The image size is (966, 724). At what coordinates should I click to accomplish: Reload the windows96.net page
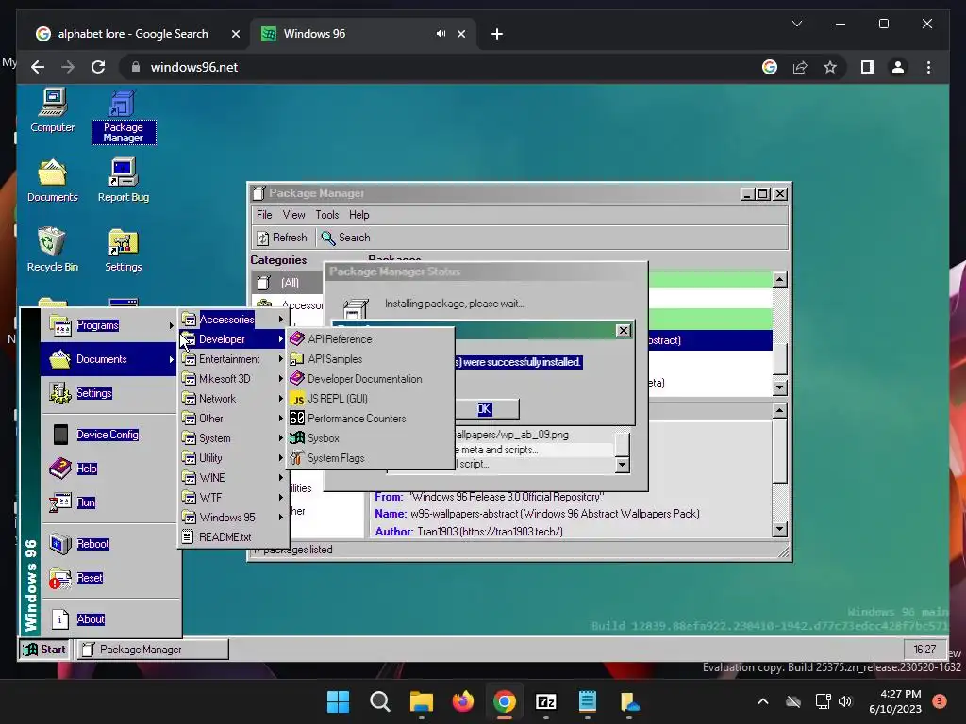click(x=98, y=67)
